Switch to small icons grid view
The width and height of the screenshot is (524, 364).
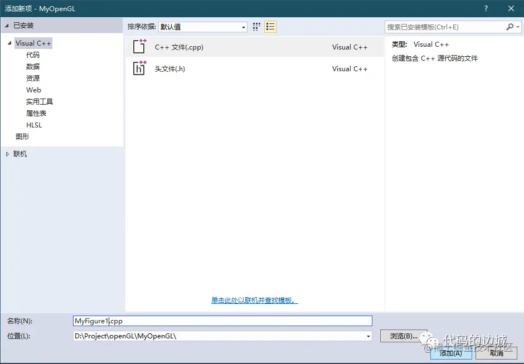coord(256,27)
